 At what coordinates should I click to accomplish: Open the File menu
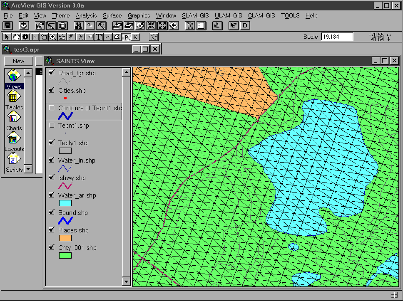[8, 16]
